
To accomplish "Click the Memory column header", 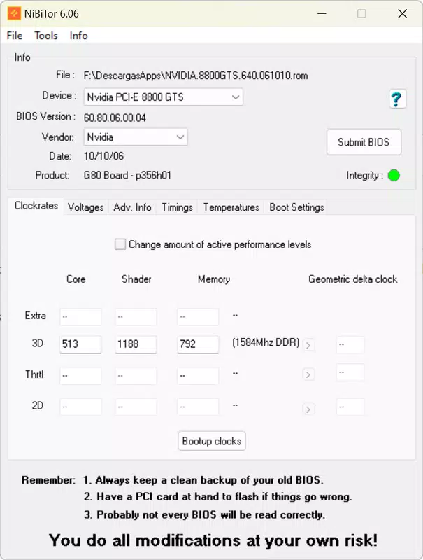I will [x=214, y=279].
